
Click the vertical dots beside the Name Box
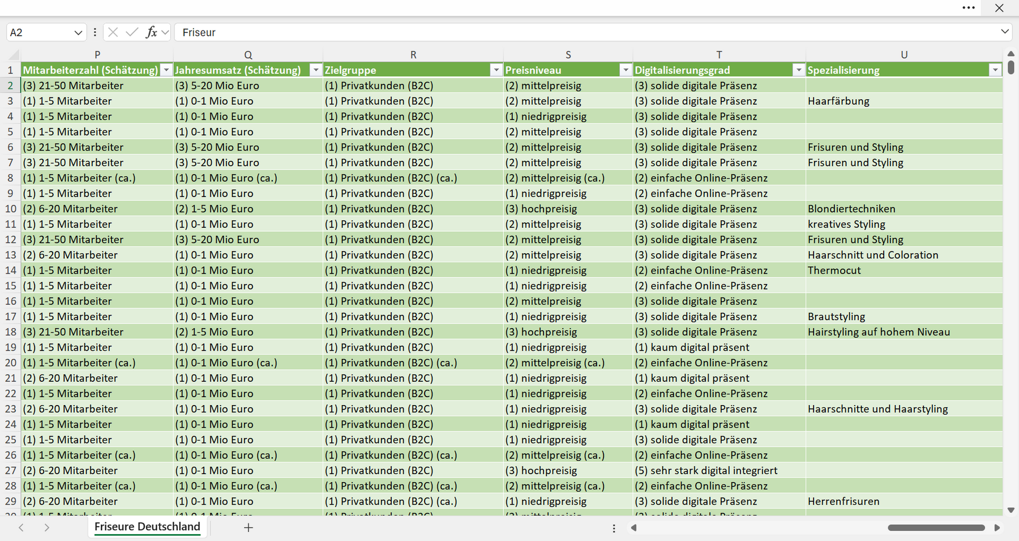[95, 32]
